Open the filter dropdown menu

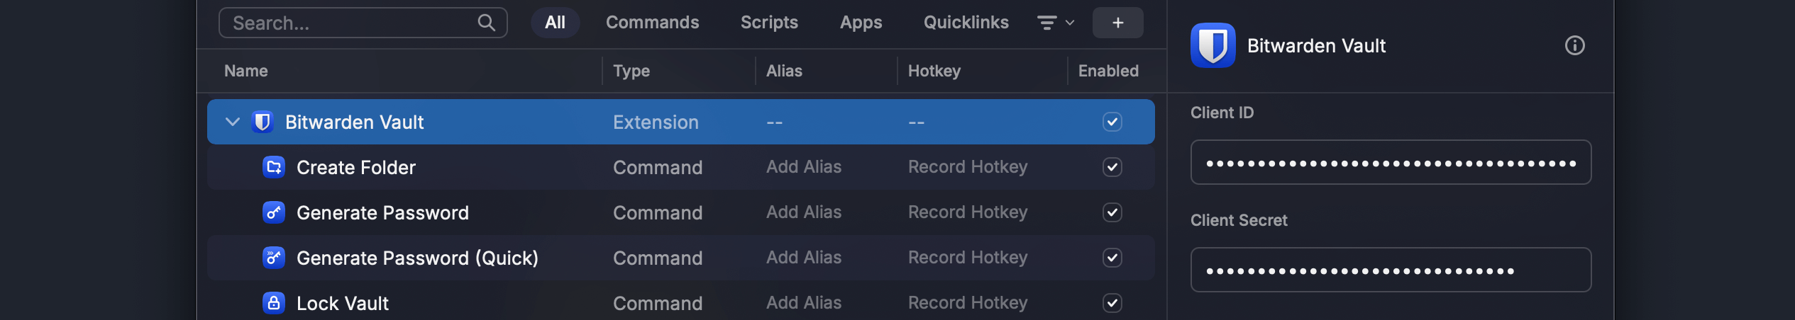pos(1055,23)
